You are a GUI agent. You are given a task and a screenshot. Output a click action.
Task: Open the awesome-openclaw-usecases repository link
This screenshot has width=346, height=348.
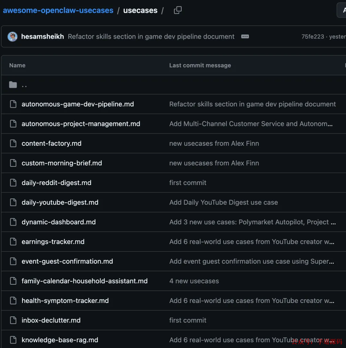click(58, 10)
